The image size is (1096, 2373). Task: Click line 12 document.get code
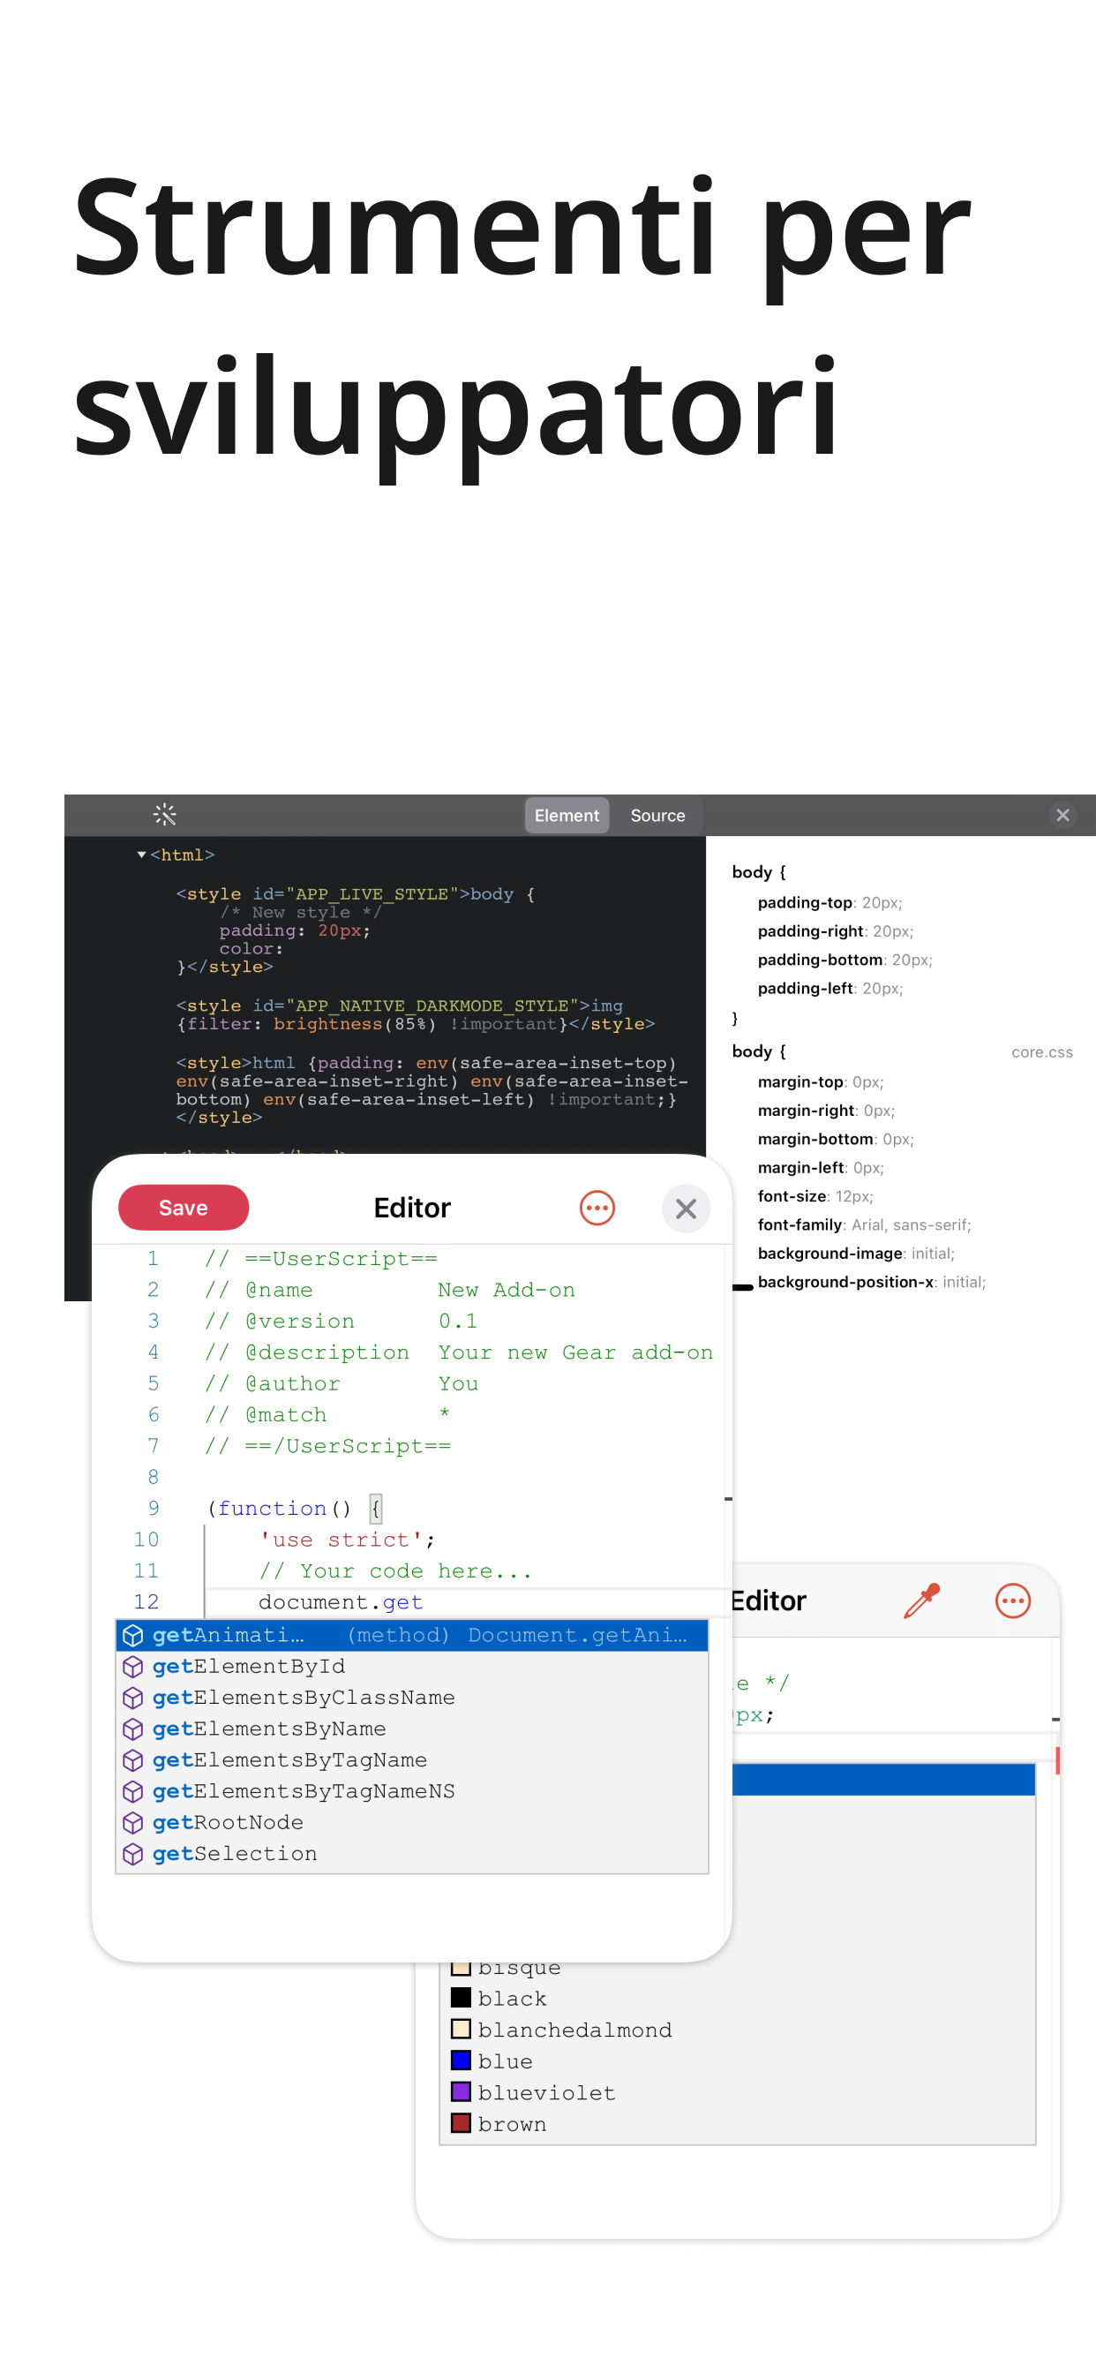341,1603
